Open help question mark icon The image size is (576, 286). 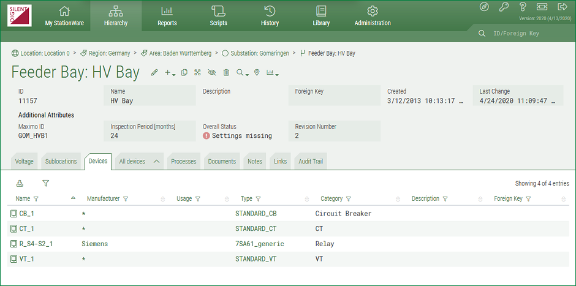pyautogui.click(x=523, y=7)
